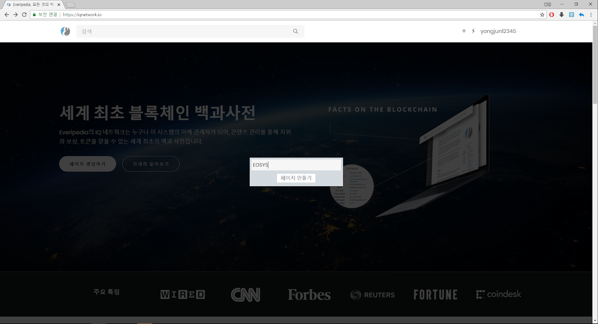This screenshot has width=598, height=324.
Task: Click the '세계 최초 블록체인 백과사전' heading
Action: click(x=157, y=112)
